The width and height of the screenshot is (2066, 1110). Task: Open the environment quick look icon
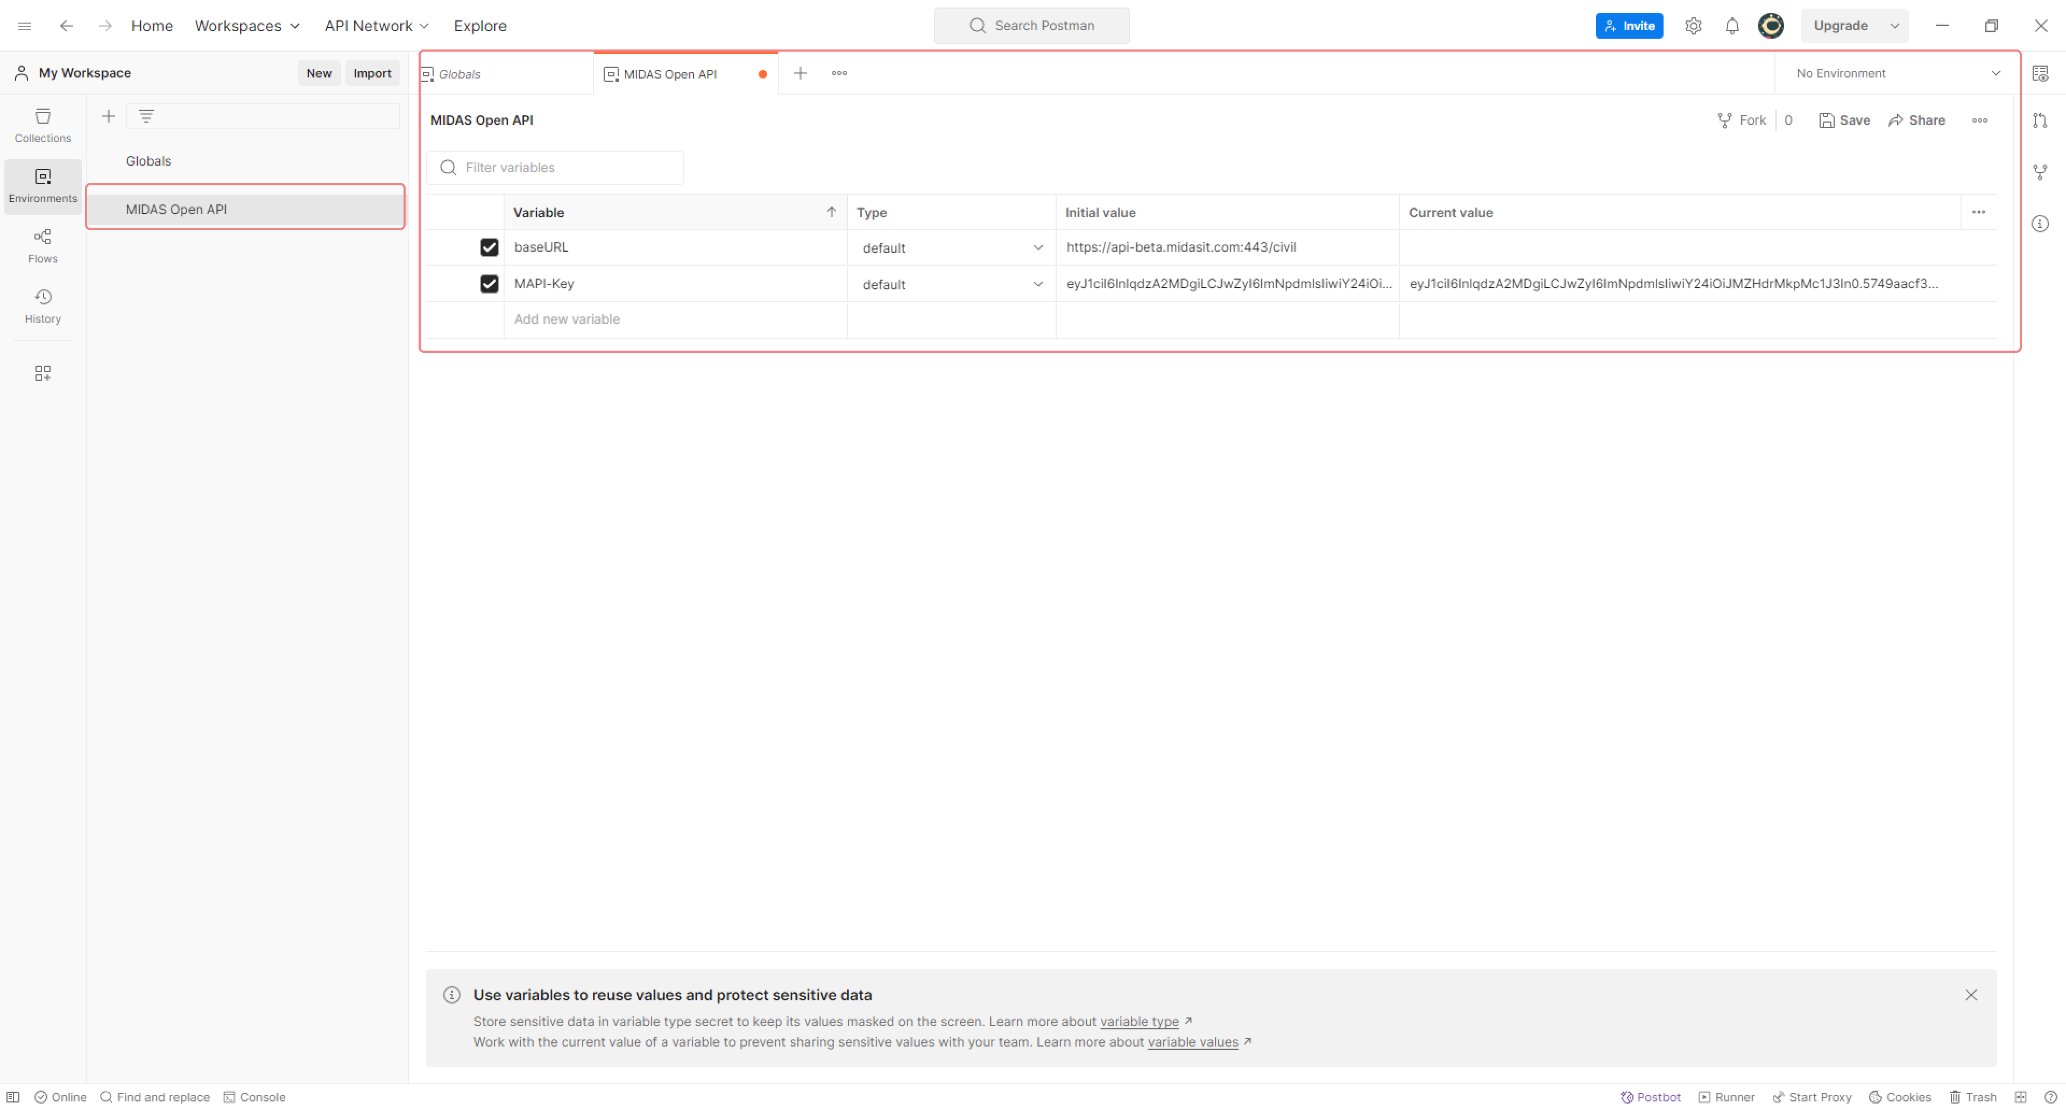click(x=2040, y=73)
